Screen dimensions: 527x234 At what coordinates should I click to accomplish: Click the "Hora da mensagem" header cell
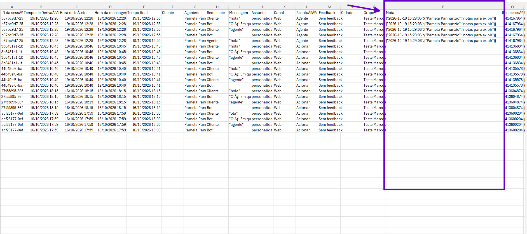[x=110, y=13]
